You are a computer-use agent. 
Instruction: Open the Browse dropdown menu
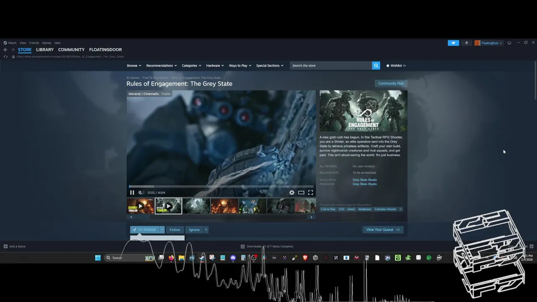(x=134, y=65)
